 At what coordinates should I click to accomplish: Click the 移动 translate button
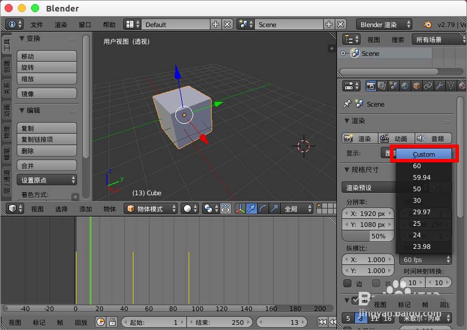pos(47,56)
